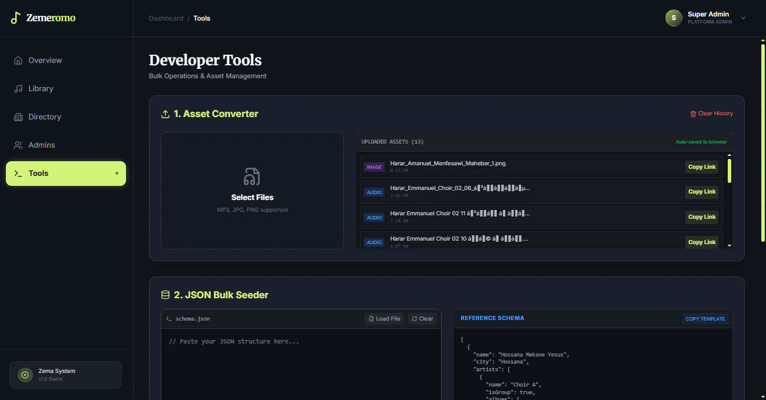Open Directory via its building icon

click(18, 117)
